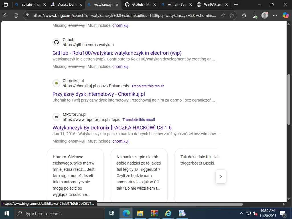Go back with the browser back arrow
The image size is (292, 219).
coord(6,15)
